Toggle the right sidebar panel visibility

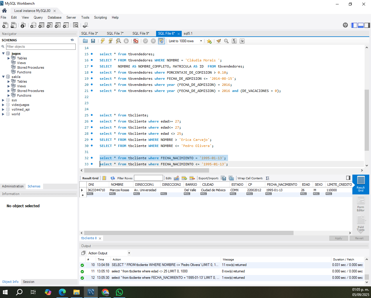click(x=367, y=25)
